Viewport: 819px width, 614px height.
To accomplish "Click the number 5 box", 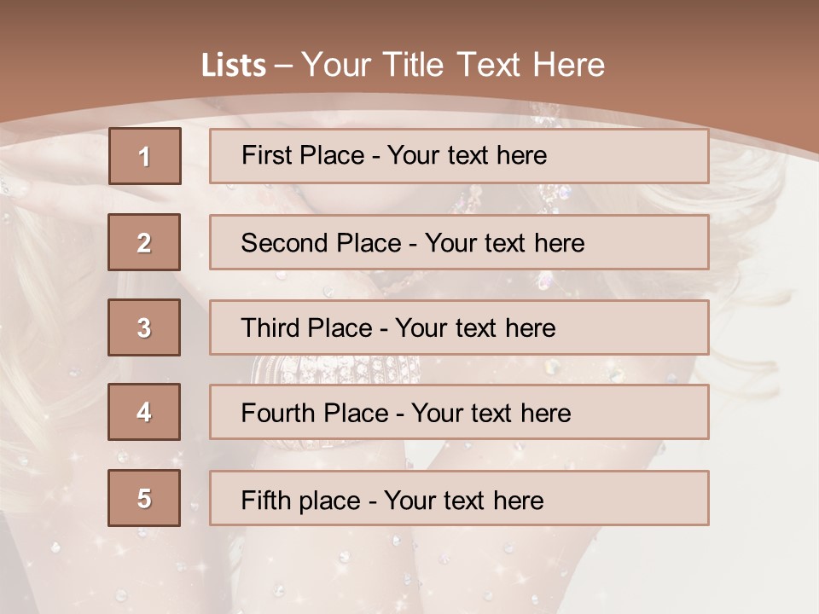I will coord(144,498).
